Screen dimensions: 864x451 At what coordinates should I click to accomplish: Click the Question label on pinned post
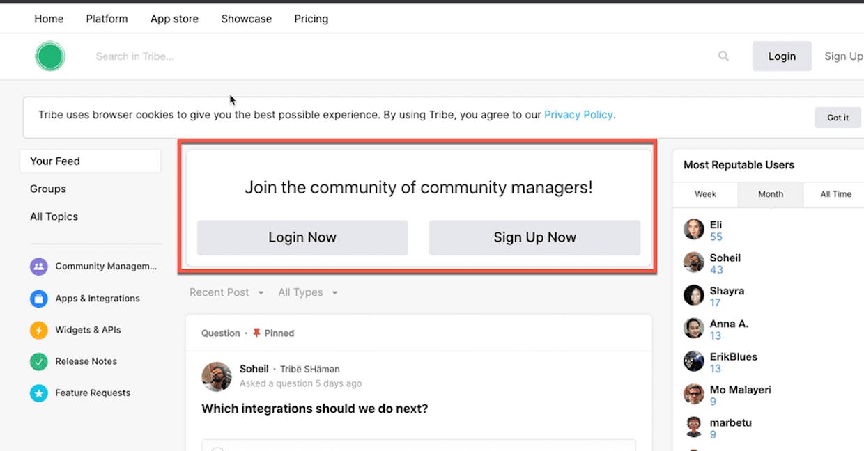coord(220,333)
